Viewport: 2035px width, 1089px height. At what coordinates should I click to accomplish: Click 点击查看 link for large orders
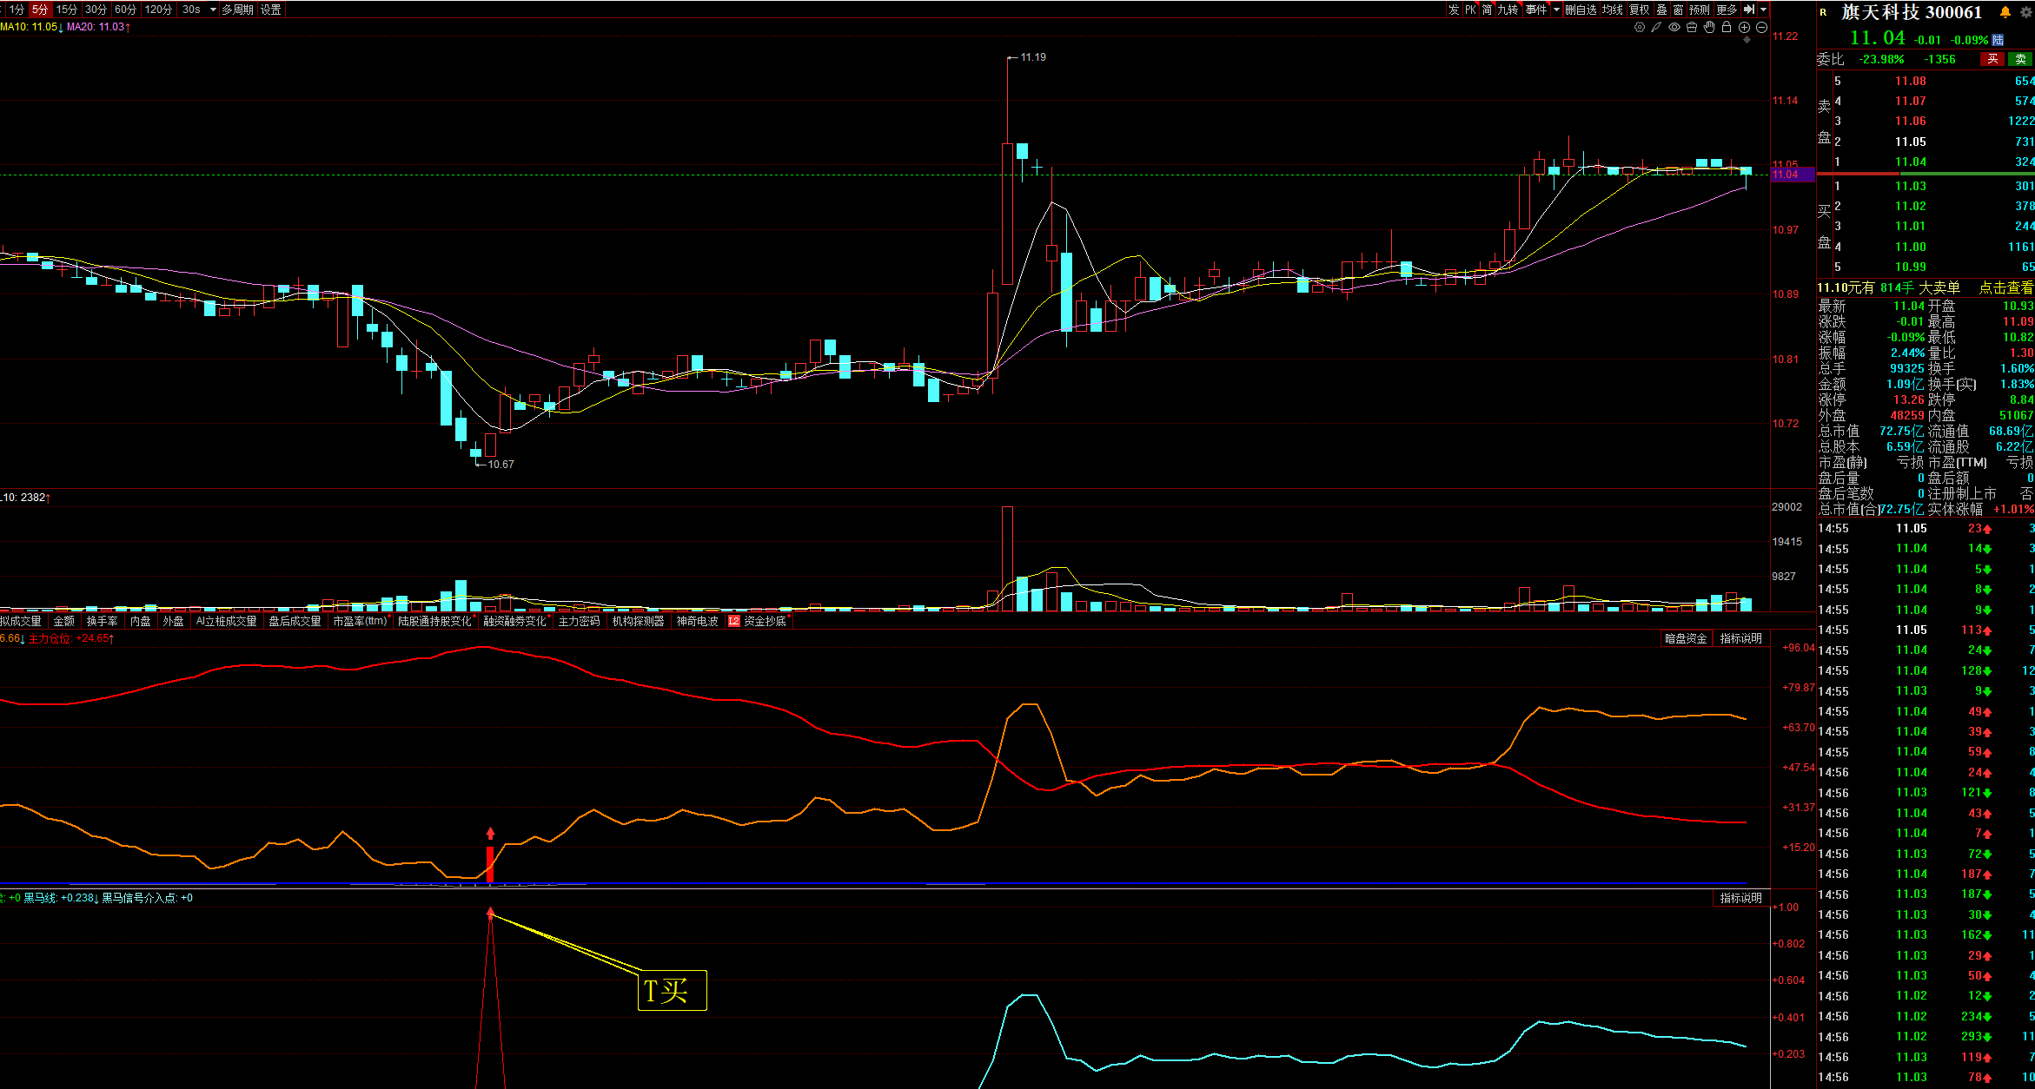[2005, 287]
